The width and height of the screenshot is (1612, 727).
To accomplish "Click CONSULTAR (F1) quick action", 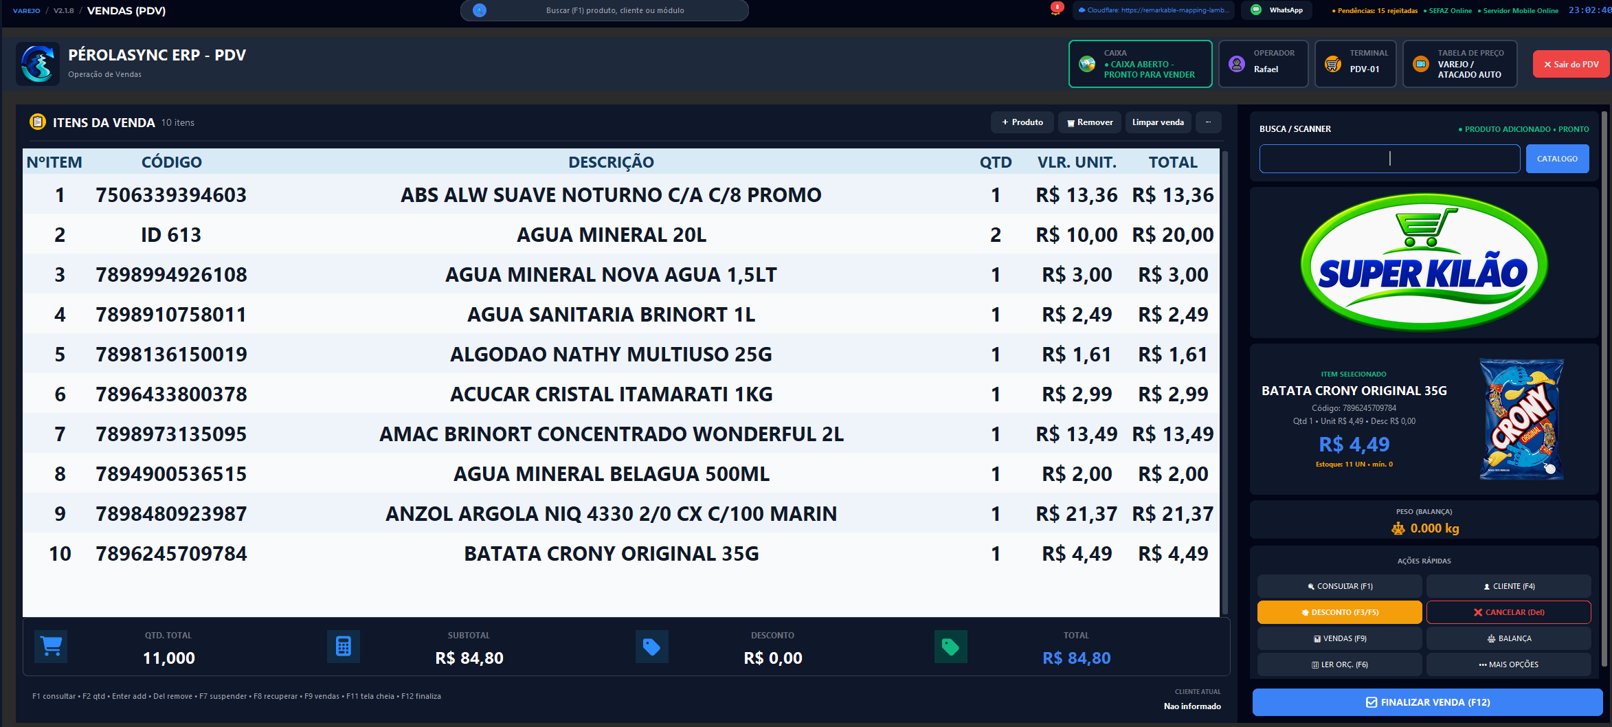I will 1339,586.
